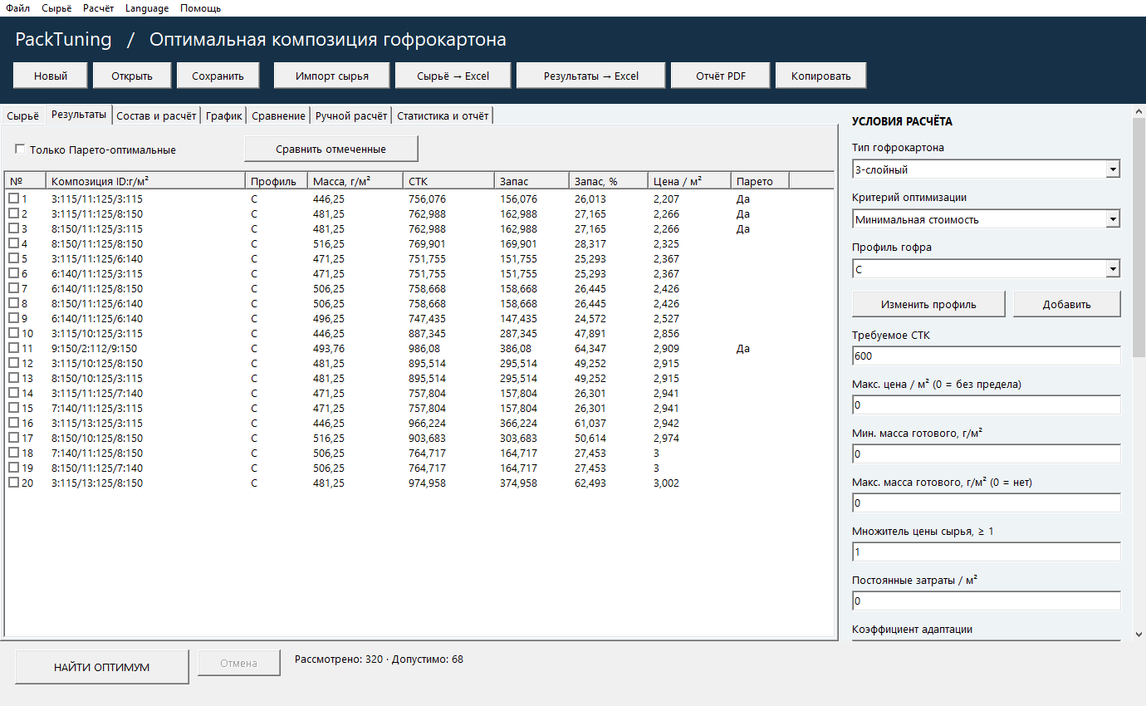Click the Множитель цены сырья field

pos(987,552)
